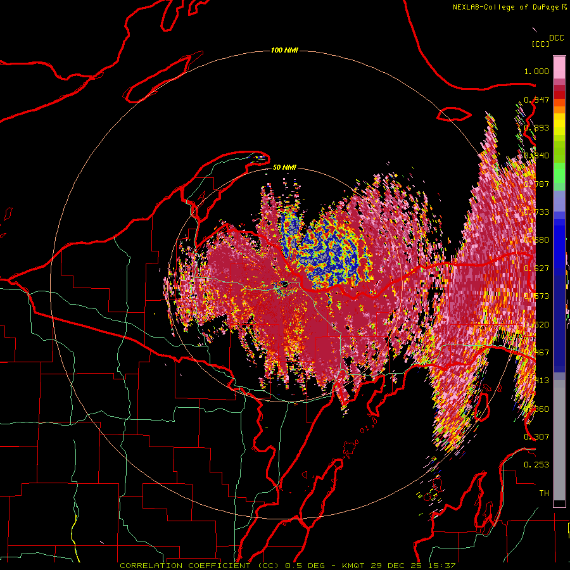The width and height of the screenshot is (570, 570).
Task: Click the TH label near the color bar bottom
Action: coord(544,493)
